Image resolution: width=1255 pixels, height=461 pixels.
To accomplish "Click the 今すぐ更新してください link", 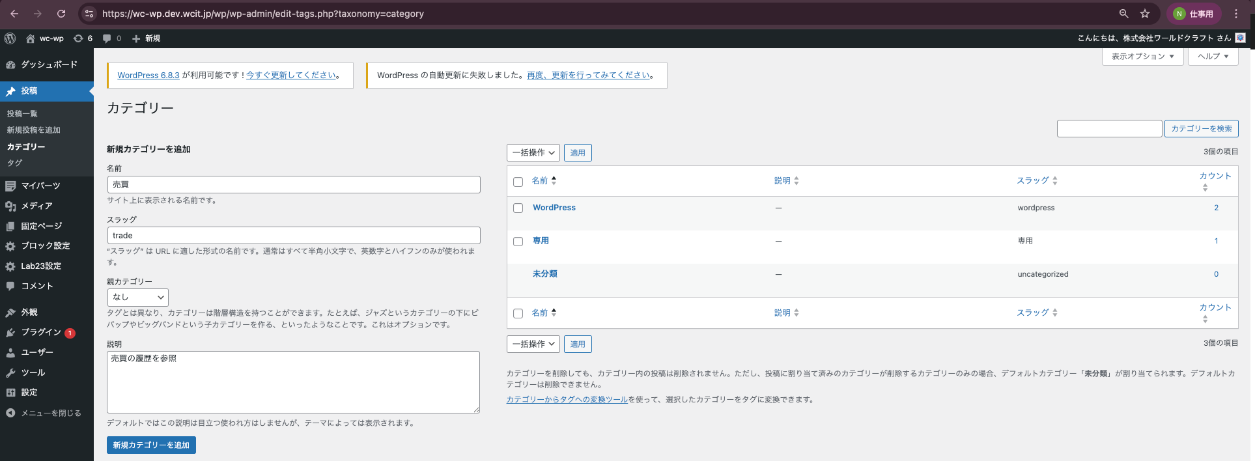I will 291,76.
